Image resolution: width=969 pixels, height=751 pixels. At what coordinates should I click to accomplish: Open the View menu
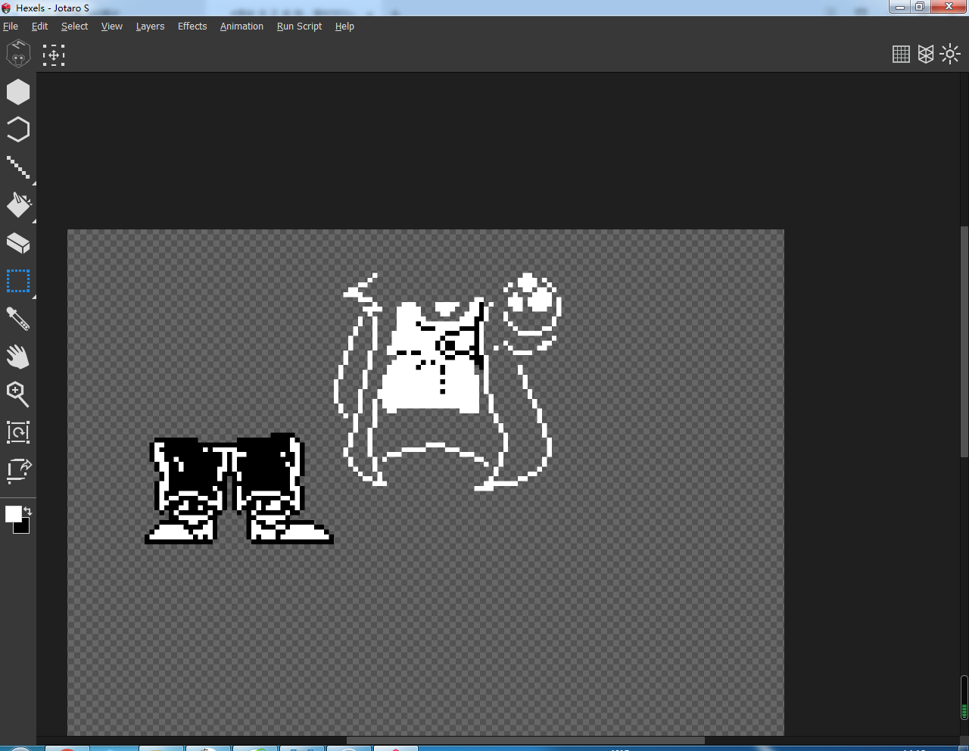111,26
